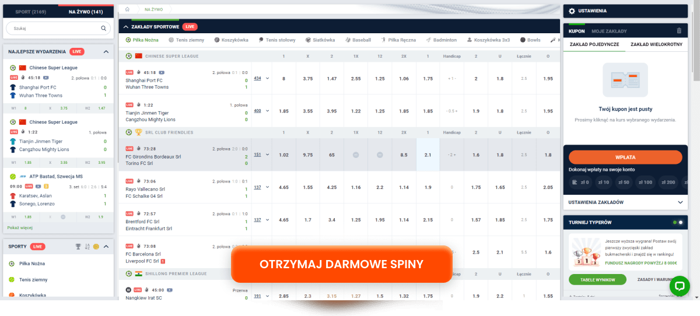Image resolution: width=700 pixels, height=316 pixels.
Task: Click India flag of Shillong Premier League
Action: (138, 273)
